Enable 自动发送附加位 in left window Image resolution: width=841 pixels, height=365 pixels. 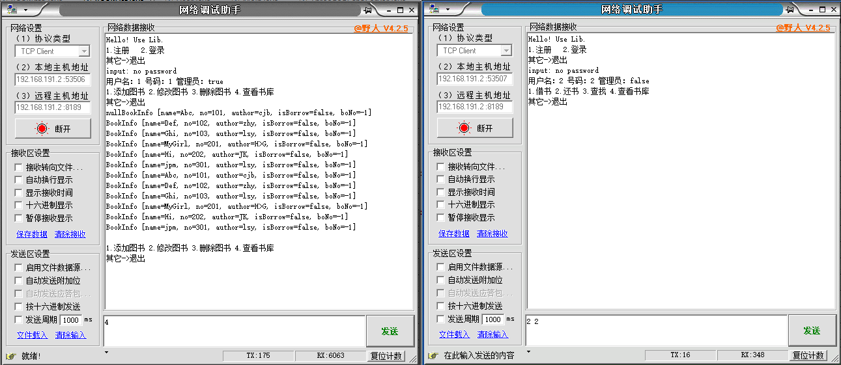point(18,280)
